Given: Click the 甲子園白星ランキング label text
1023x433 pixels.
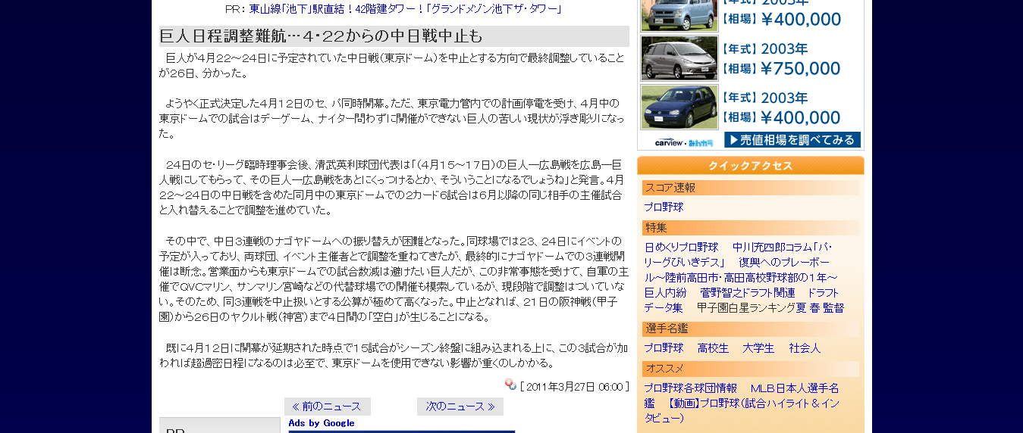Looking at the screenshot, I should (x=746, y=308).
